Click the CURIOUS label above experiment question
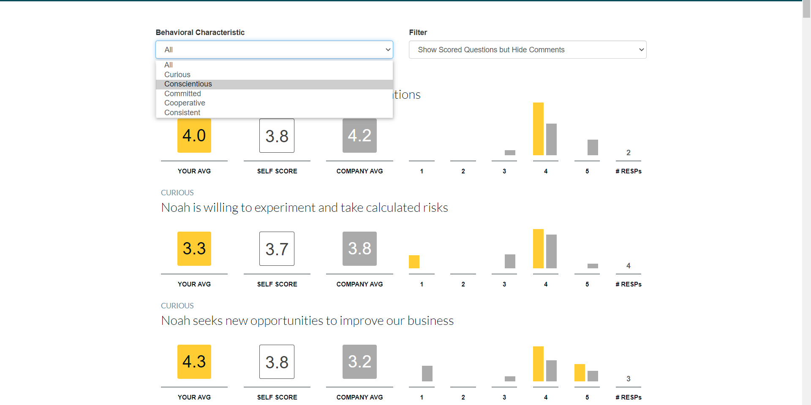811x405 pixels. pos(177,193)
